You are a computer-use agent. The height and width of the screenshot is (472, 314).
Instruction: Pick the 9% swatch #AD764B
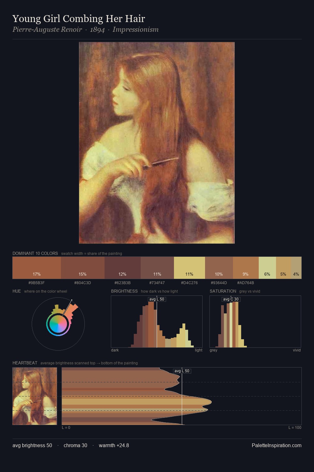coord(246,268)
